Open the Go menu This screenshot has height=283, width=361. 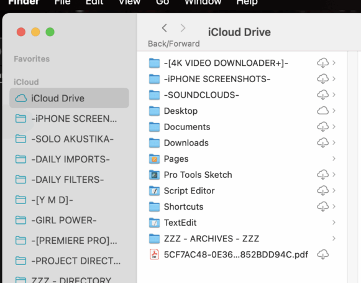163,2
